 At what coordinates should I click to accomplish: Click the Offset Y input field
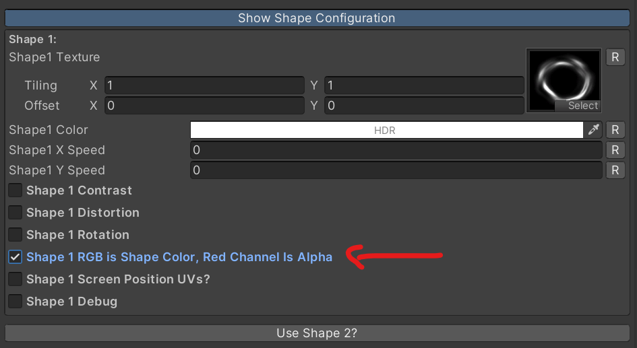tap(424, 106)
